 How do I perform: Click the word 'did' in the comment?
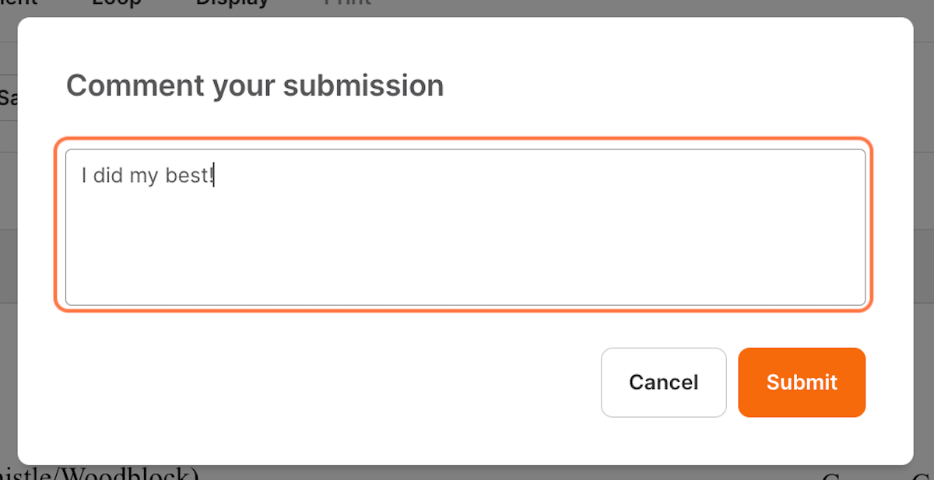(x=108, y=177)
